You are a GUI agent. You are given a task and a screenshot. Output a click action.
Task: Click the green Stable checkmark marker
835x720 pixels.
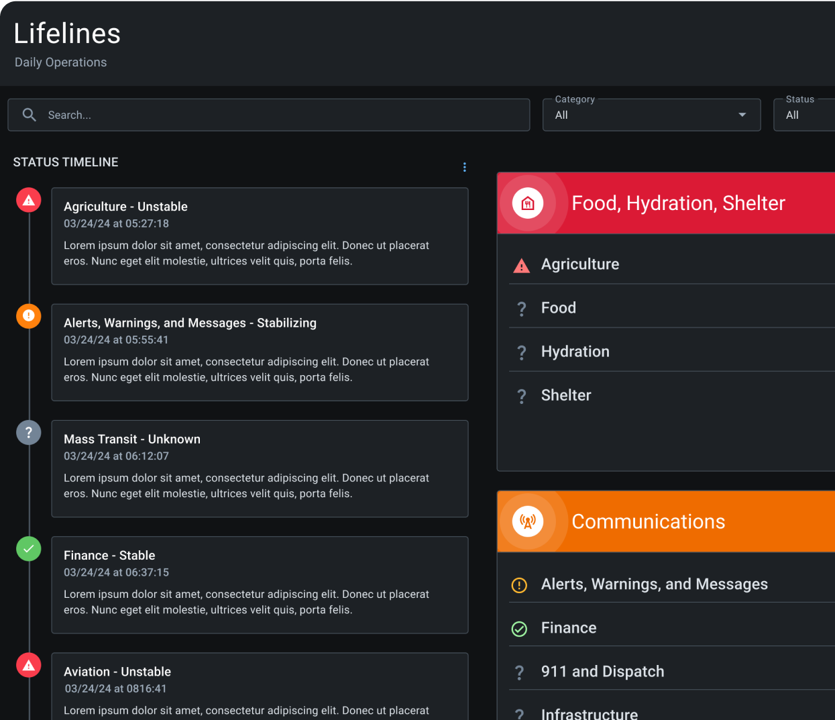(29, 549)
